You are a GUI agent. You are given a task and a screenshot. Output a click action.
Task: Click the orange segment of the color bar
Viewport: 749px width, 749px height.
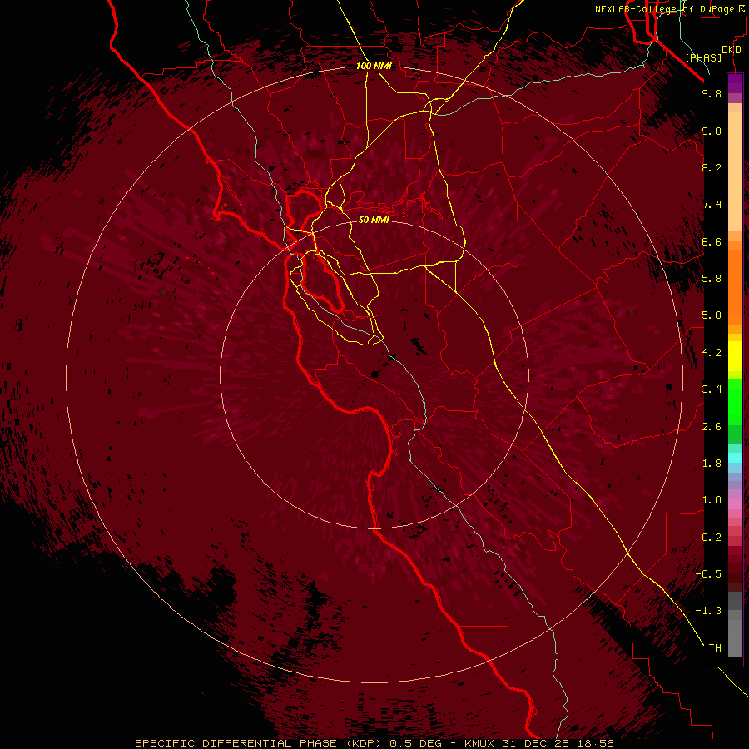pos(735,288)
